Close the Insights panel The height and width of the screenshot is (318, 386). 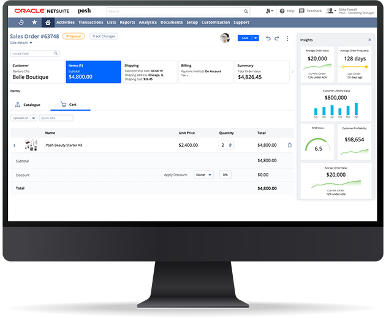(369, 40)
